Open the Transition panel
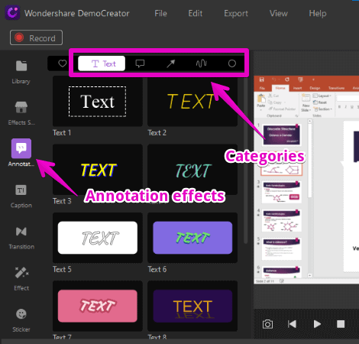Image resolution: width=359 pixels, height=344 pixels. (21, 237)
